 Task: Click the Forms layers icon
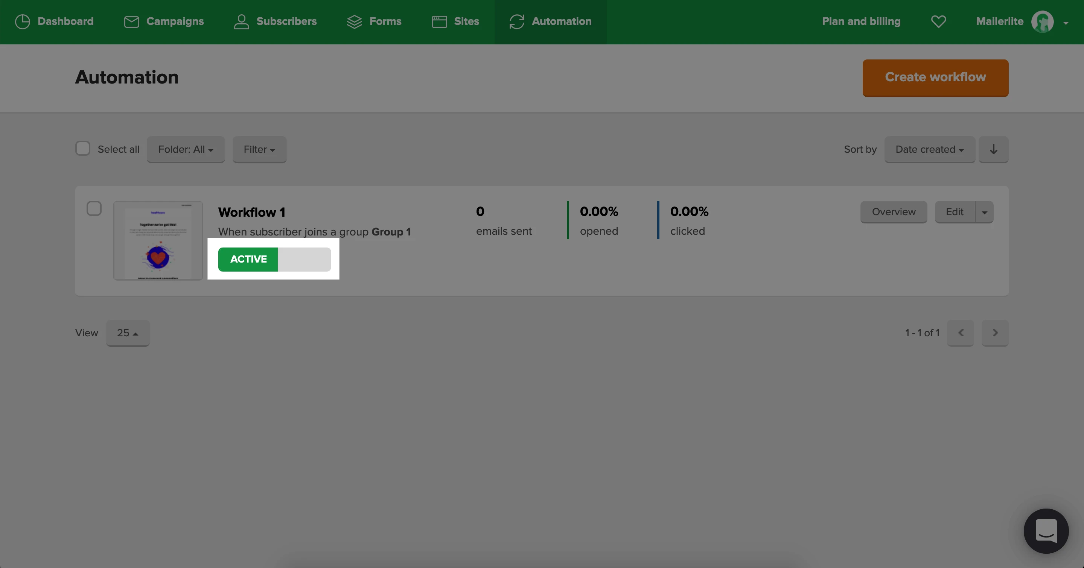click(354, 21)
